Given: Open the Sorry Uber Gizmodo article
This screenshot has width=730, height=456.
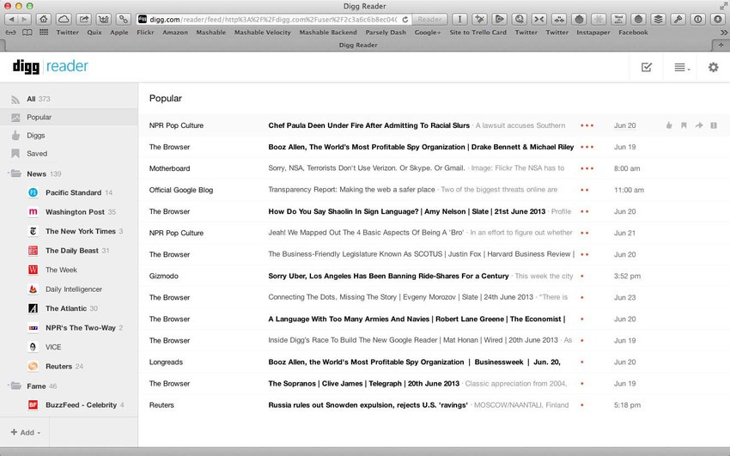Looking at the screenshot, I should click(388, 276).
